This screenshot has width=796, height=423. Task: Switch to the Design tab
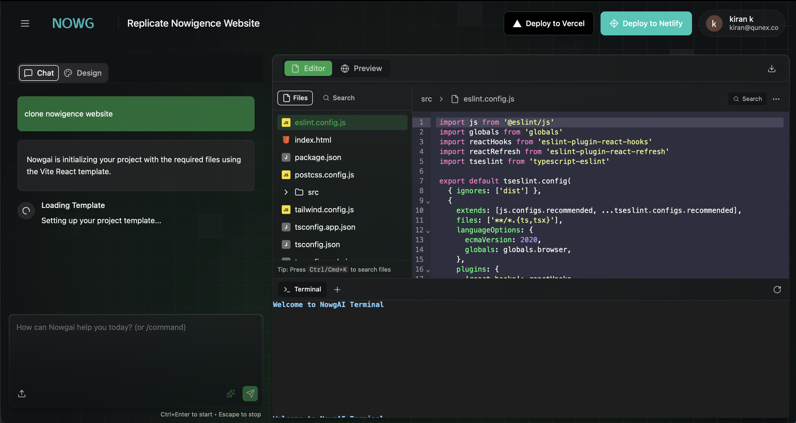[82, 73]
